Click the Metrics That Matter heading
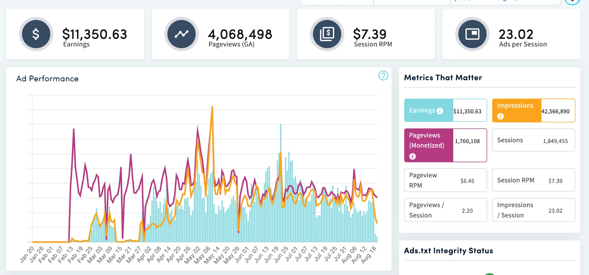This screenshot has height=275, width=589. tap(443, 77)
